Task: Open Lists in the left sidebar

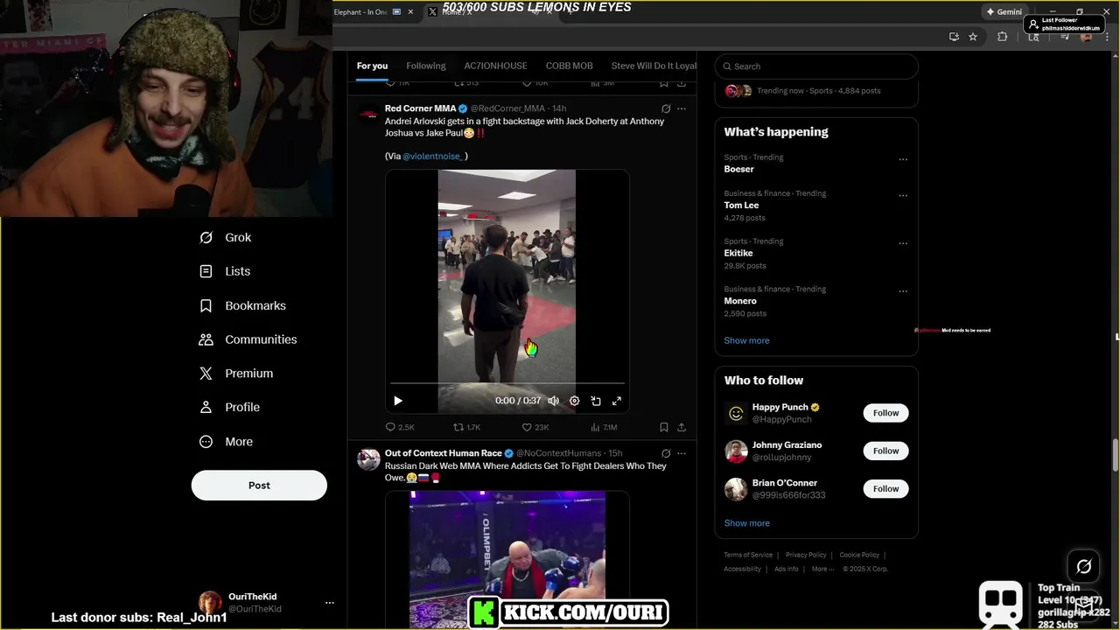Action: [225, 271]
